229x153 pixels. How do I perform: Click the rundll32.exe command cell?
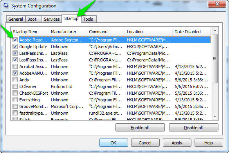(105, 113)
